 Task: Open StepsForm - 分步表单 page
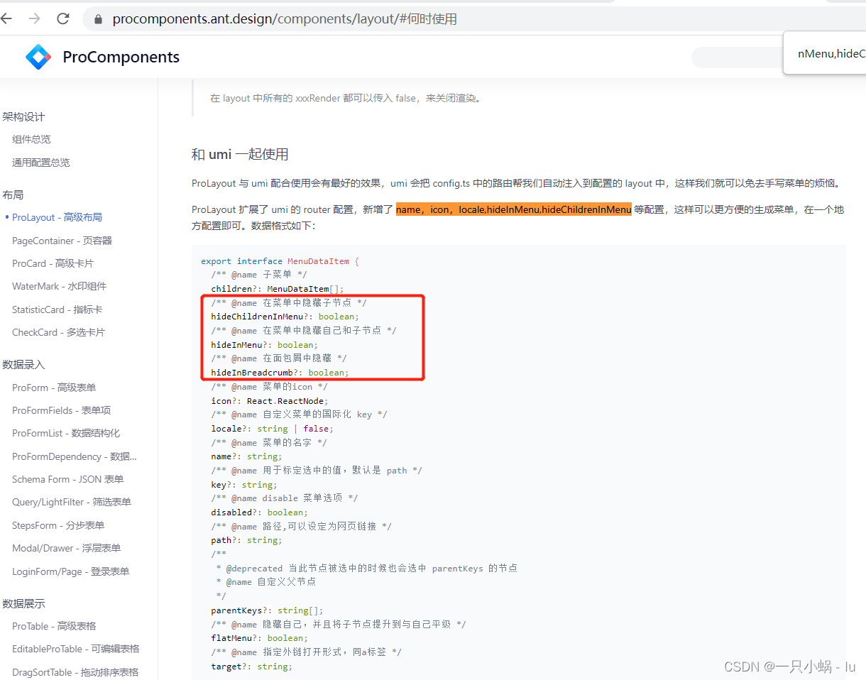[58, 525]
